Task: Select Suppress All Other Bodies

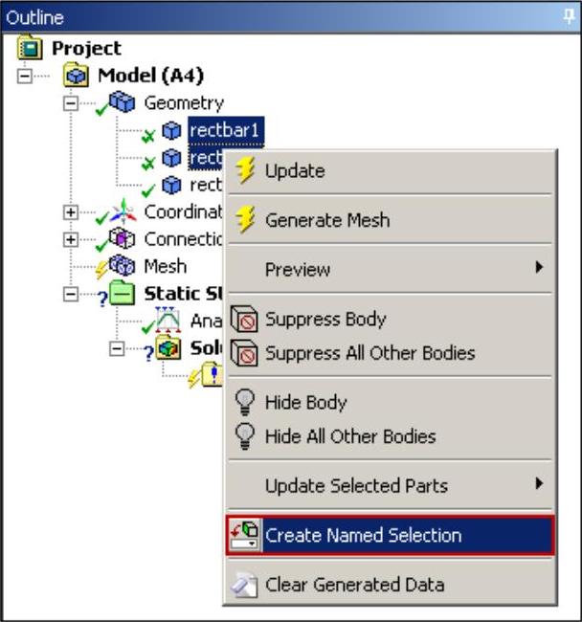Action: (369, 353)
